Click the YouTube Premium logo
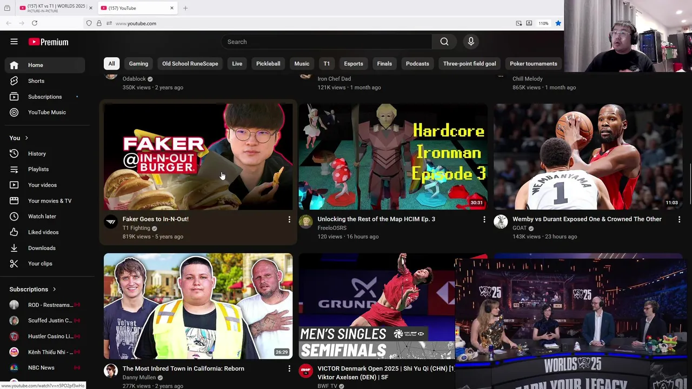The image size is (692, 389). (x=49, y=42)
